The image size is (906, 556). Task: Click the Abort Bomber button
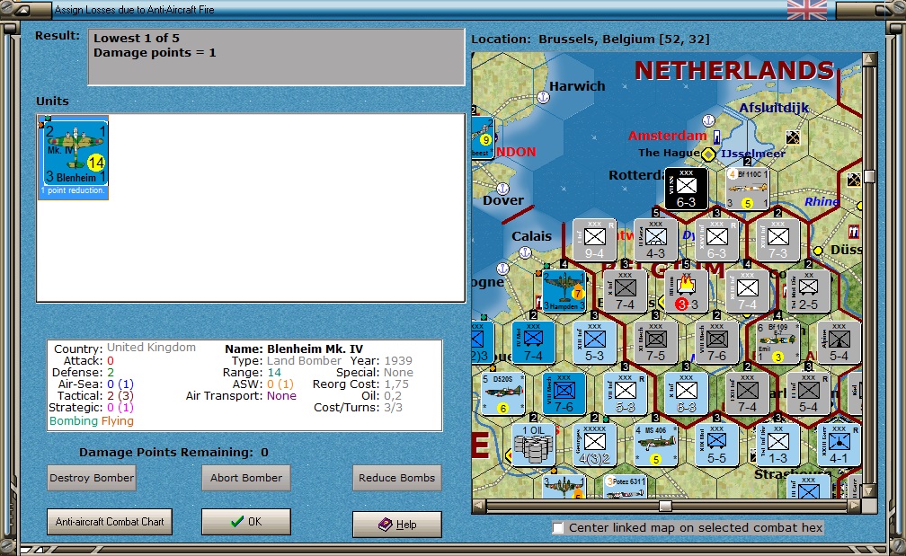click(246, 478)
